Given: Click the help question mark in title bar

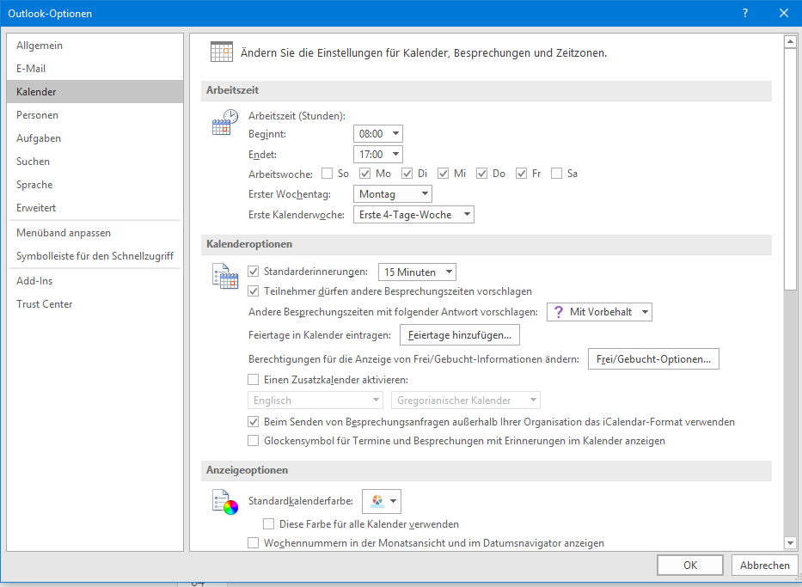Looking at the screenshot, I should click(745, 13).
